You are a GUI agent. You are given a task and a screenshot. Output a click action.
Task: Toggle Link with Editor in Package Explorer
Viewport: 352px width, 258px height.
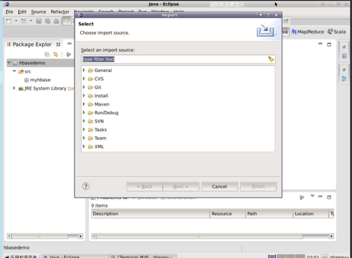[56, 54]
